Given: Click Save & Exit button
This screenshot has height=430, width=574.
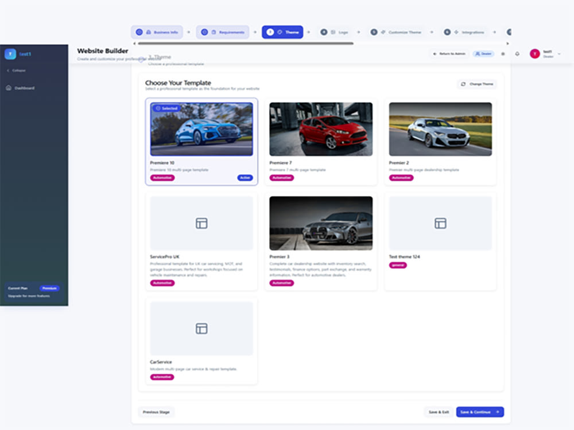Looking at the screenshot, I should click(x=439, y=412).
